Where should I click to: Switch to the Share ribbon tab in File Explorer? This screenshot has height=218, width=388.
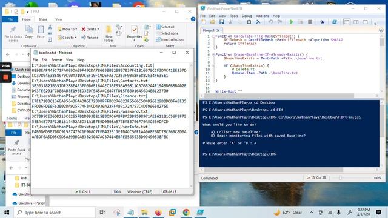pyautogui.click(x=43, y=19)
